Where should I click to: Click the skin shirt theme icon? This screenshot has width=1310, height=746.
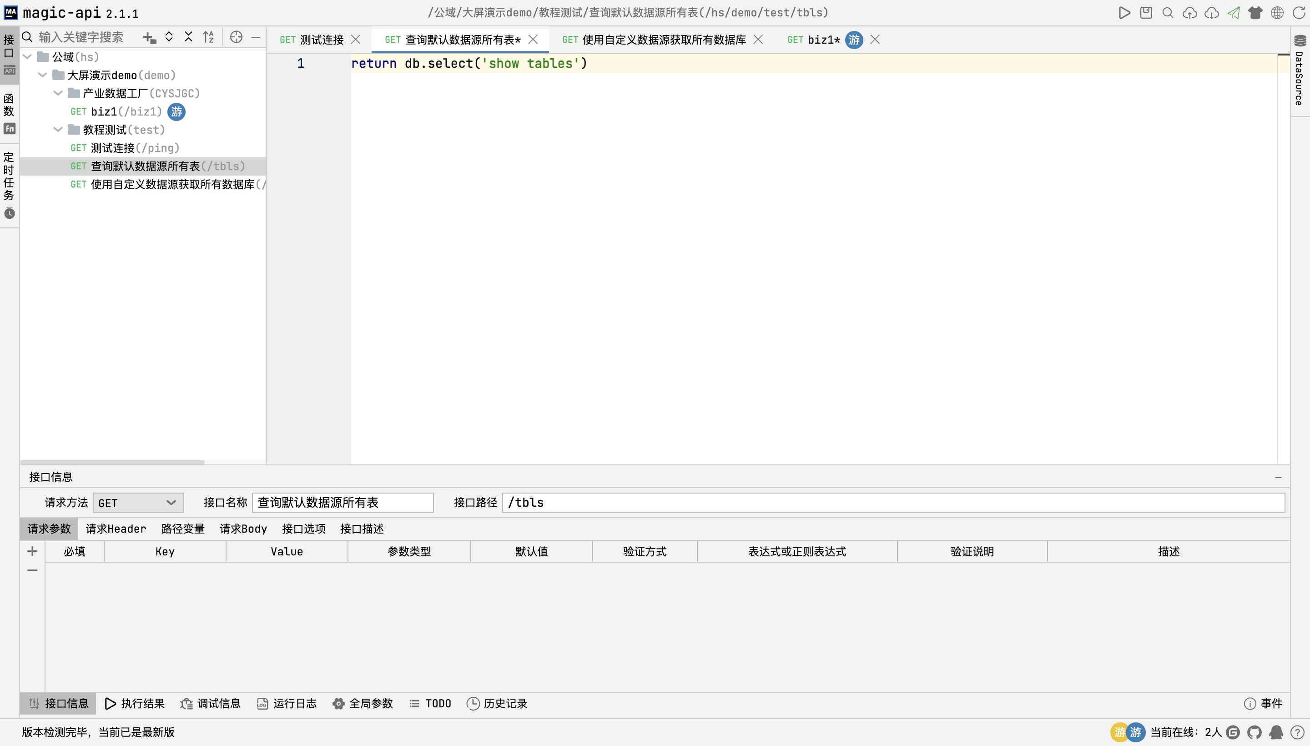[1255, 13]
